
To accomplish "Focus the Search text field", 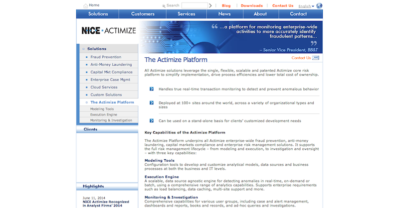I will (x=195, y=5).
